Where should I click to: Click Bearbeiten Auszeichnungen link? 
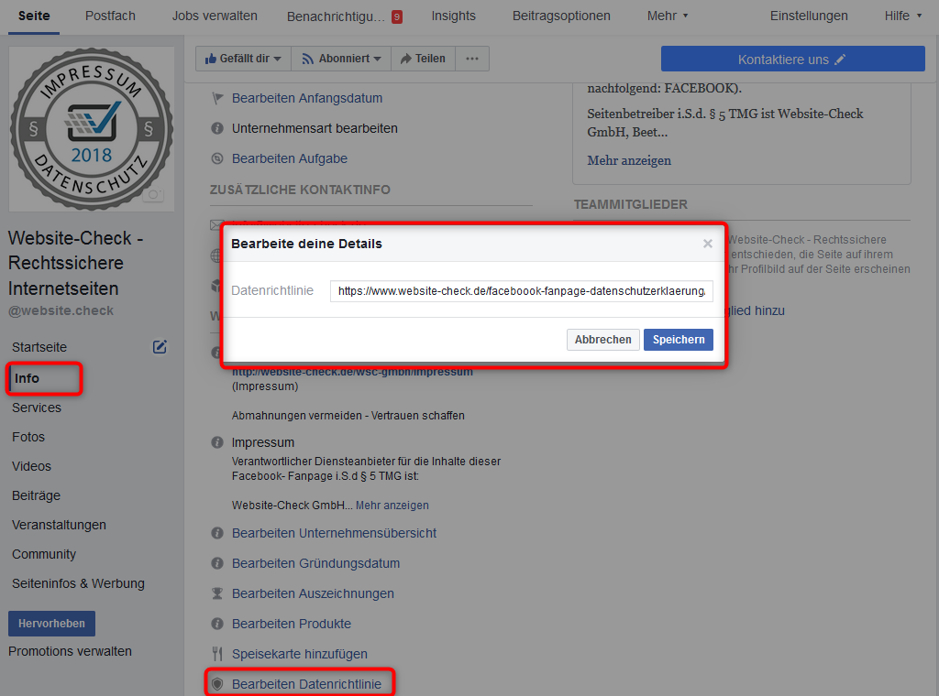(x=313, y=593)
